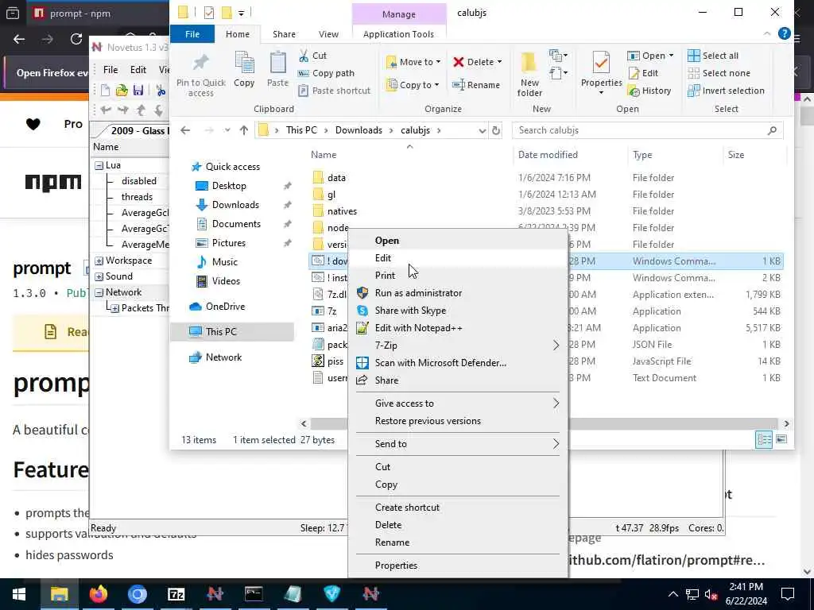This screenshot has height=610, width=814.
Task: Click Pin to Quick access icon
Action: click(200, 63)
